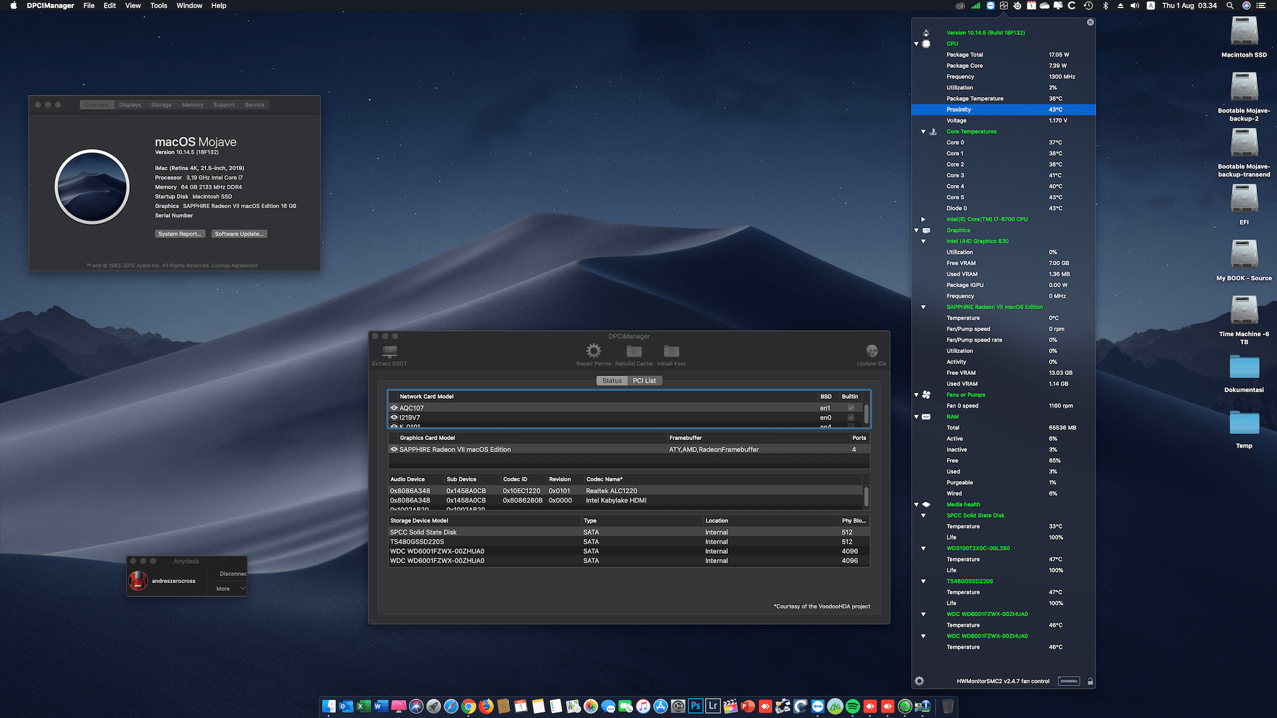Click the Repair Perms gear icon
Screen dimensions: 1277x718
[593, 351]
